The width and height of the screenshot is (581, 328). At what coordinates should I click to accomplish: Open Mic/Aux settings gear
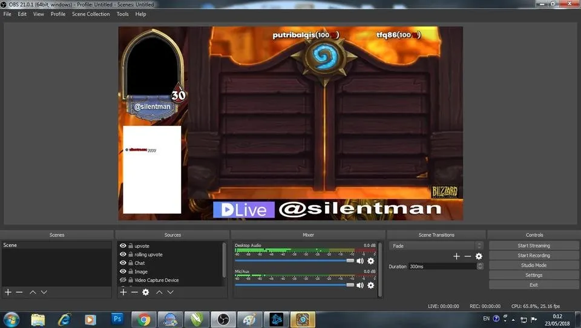[x=370, y=285]
